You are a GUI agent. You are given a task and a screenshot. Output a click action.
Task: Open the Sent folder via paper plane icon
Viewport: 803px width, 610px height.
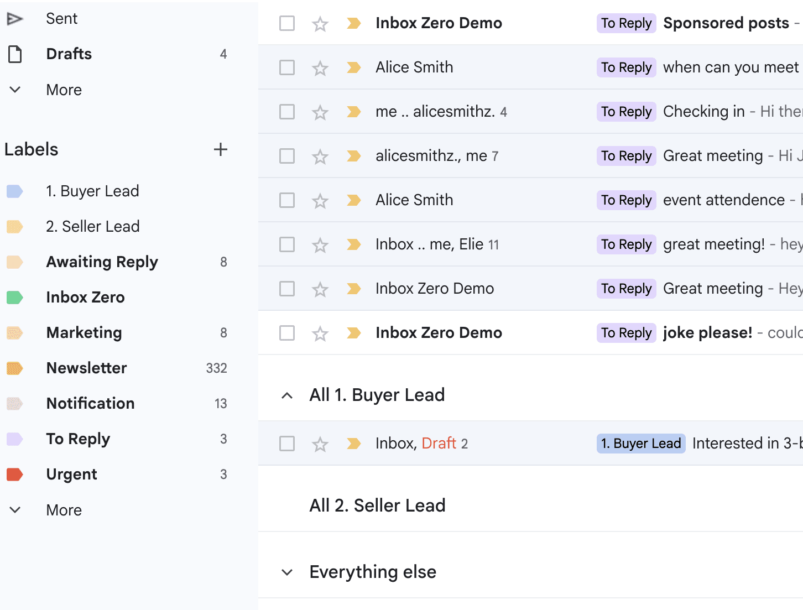15,18
